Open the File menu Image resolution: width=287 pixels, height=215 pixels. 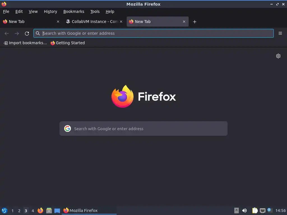tap(6, 11)
